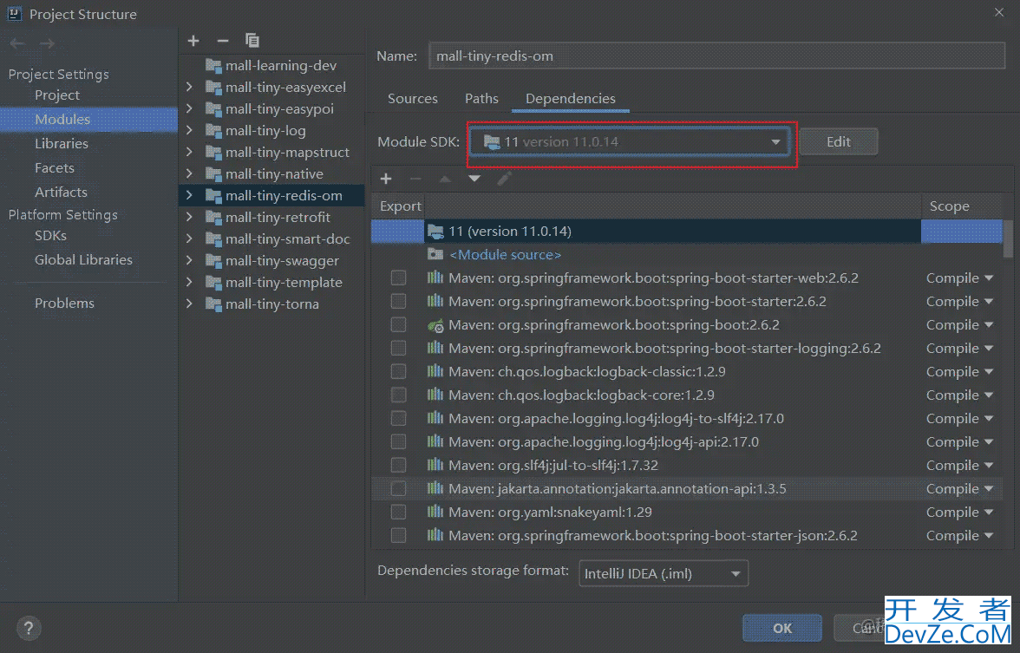Click the SDK icon of the 11 (version 11.0.14) row
The height and width of the screenshot is (653, 1020).
coord(435,231)
